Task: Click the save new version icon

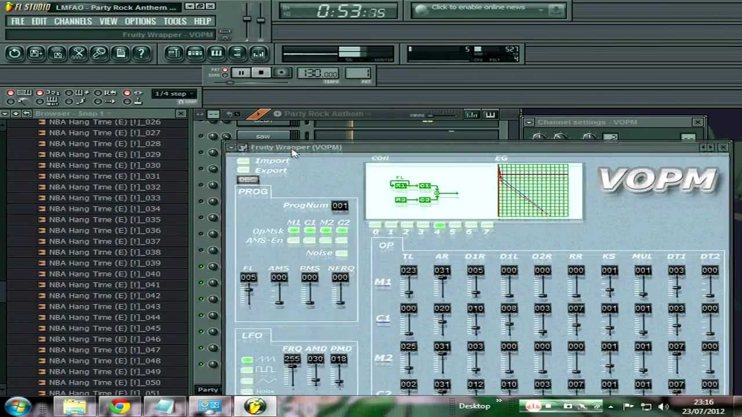Action: [x=36, y=53]
